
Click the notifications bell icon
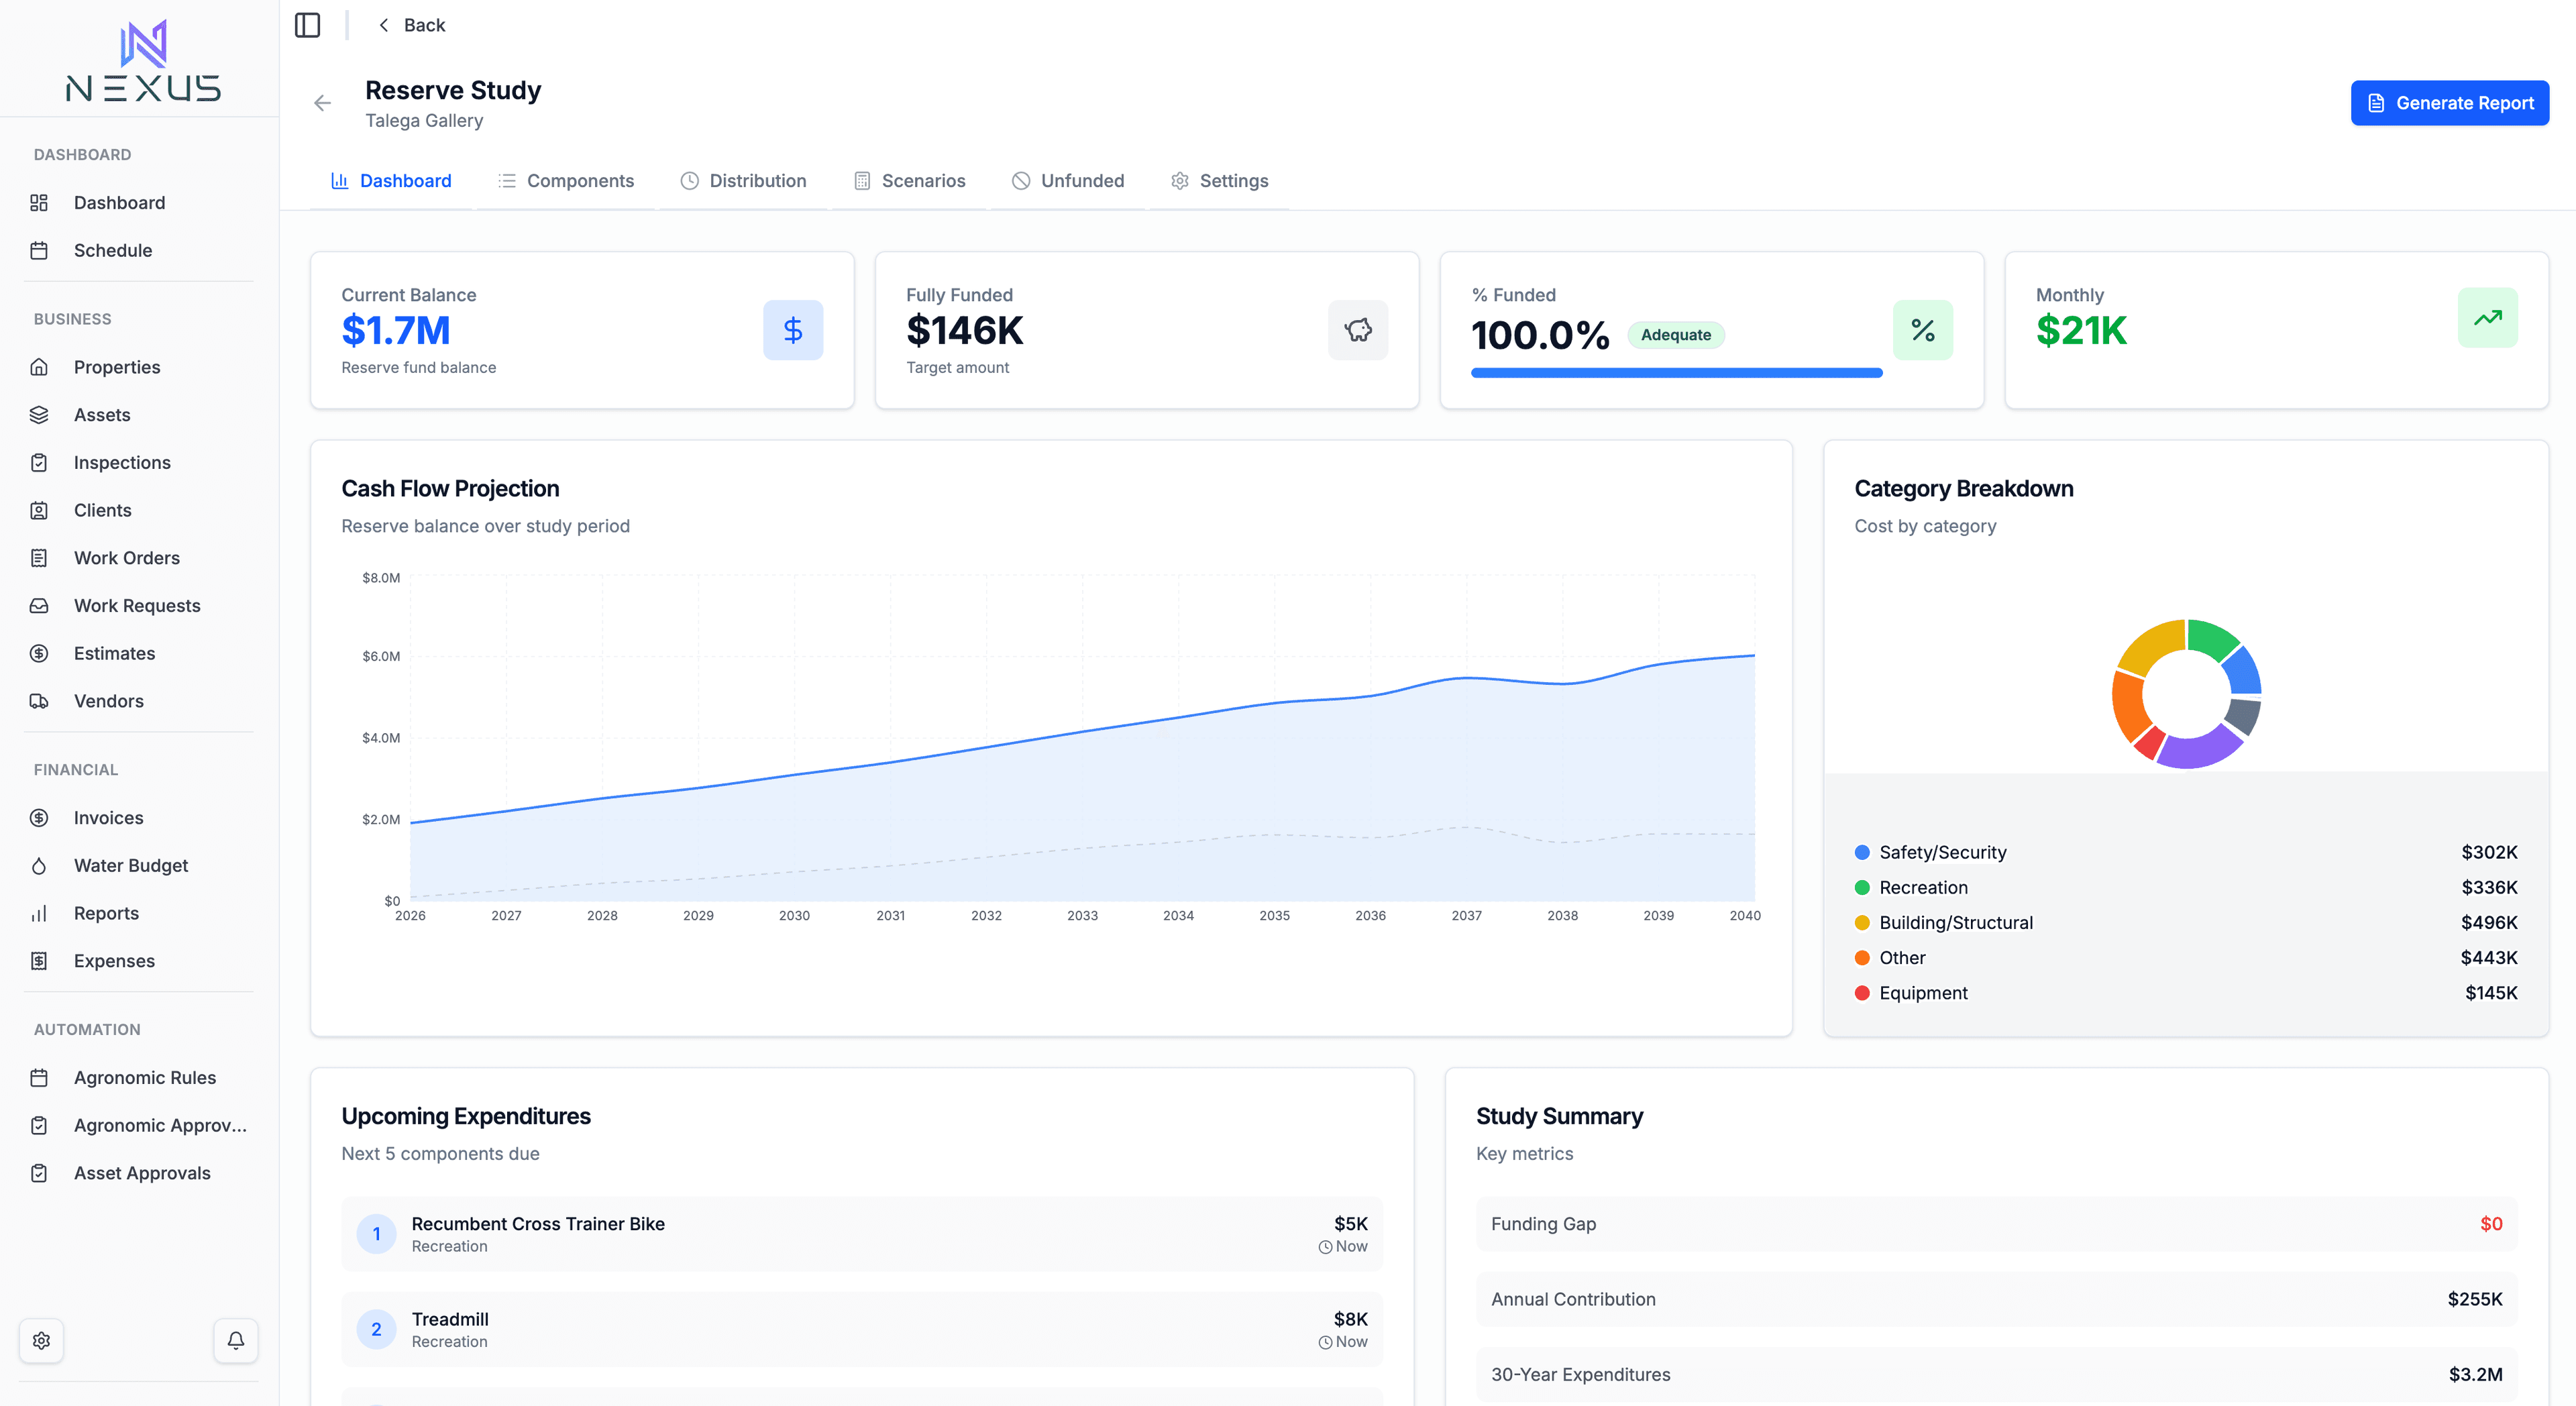[236, 1340]
